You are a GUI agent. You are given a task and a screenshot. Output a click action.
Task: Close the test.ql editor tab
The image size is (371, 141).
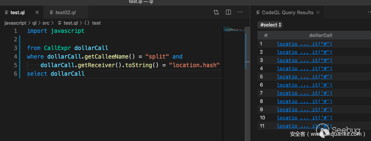tap(37, 12)
